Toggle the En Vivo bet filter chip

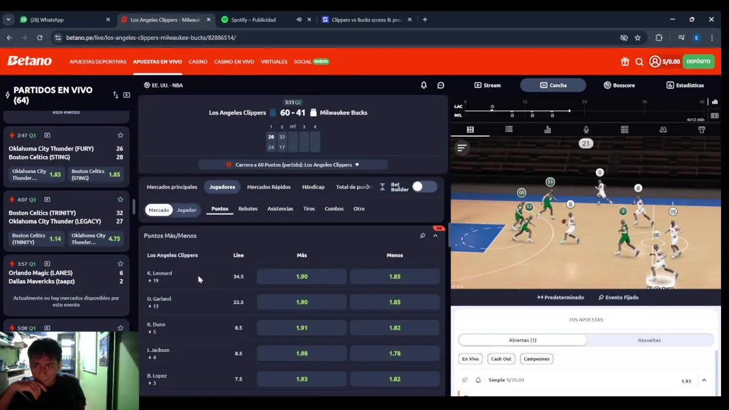coord(470,359)
